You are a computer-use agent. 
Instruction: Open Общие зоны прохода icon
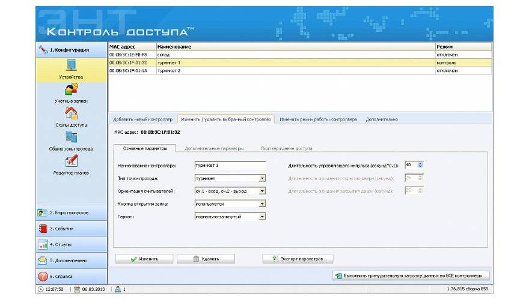pyautogui.click(x=71, y=137)
